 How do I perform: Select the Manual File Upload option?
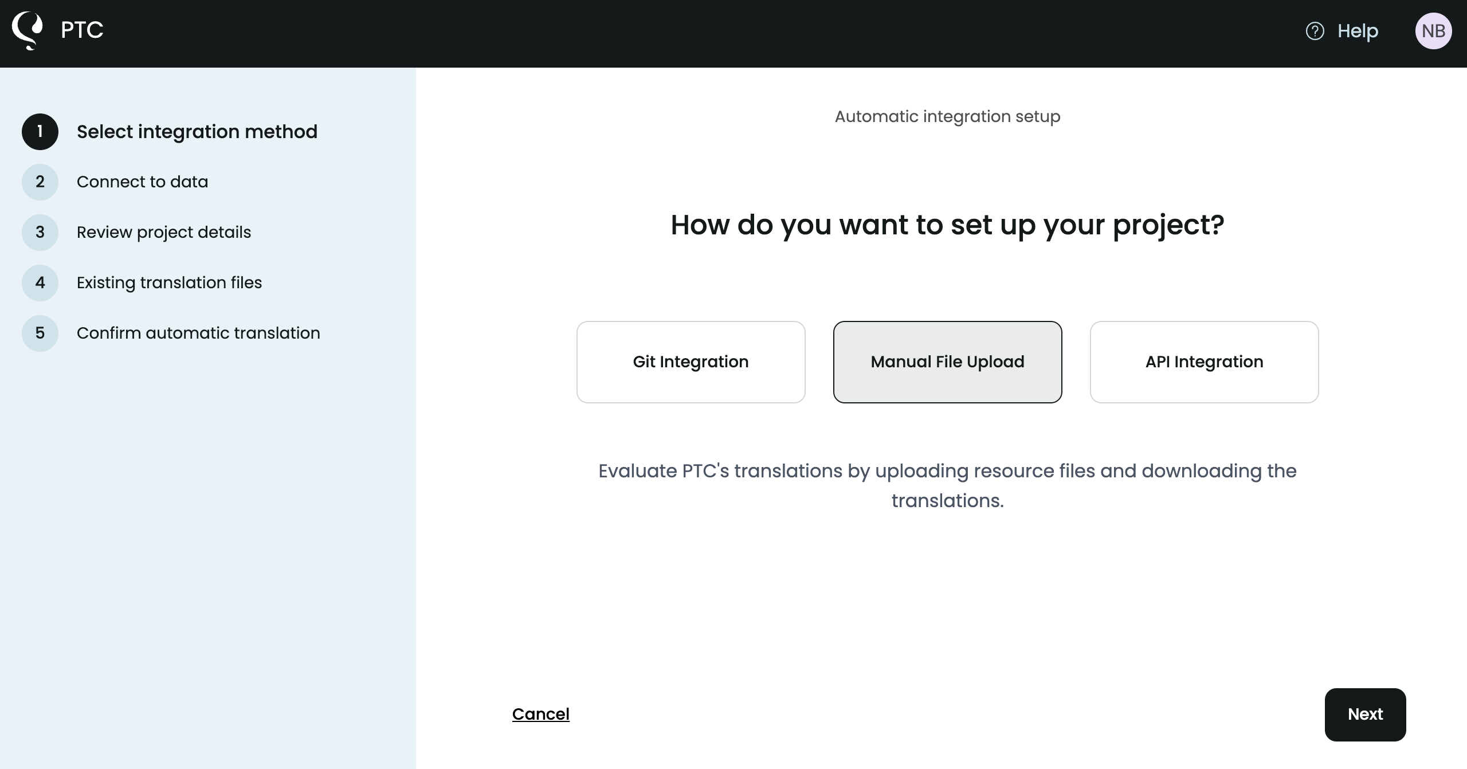(x=947, y=362)
